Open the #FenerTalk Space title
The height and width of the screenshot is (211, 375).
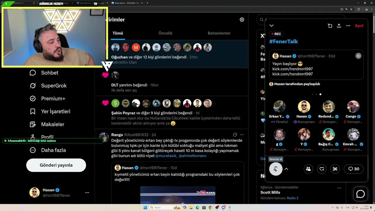284,41
